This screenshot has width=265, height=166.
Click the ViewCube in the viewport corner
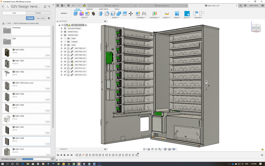click(255, 27)
